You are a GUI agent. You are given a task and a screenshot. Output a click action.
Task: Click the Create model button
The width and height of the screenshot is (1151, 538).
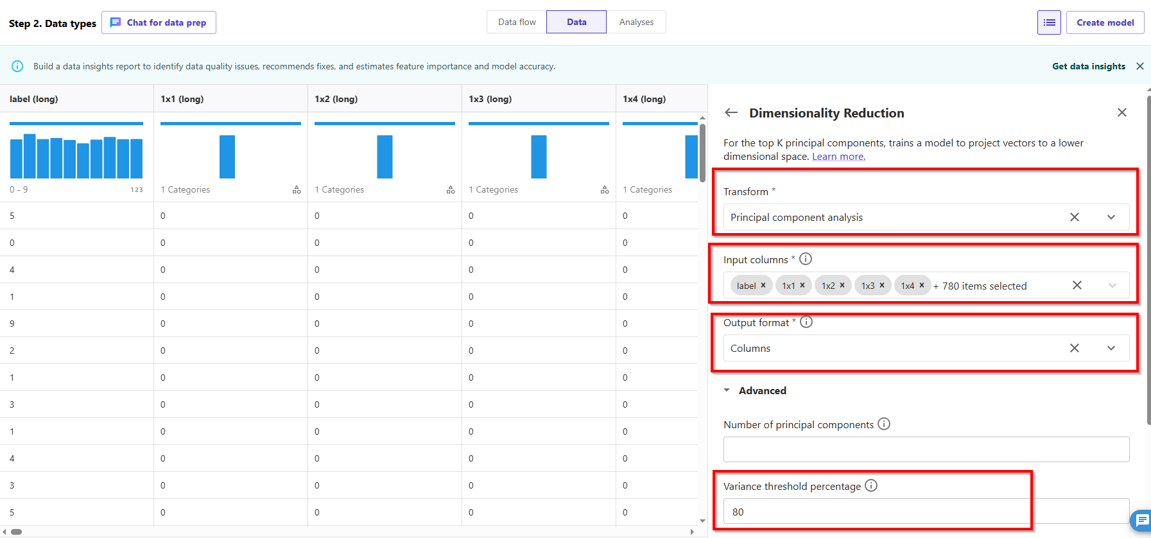click(x=1105, y=22)
